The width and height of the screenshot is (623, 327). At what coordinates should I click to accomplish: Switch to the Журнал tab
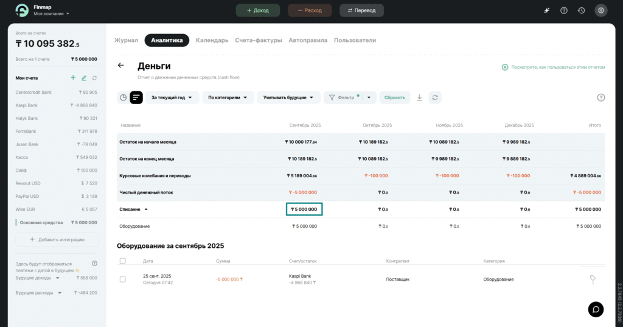(x=126, y=40)
